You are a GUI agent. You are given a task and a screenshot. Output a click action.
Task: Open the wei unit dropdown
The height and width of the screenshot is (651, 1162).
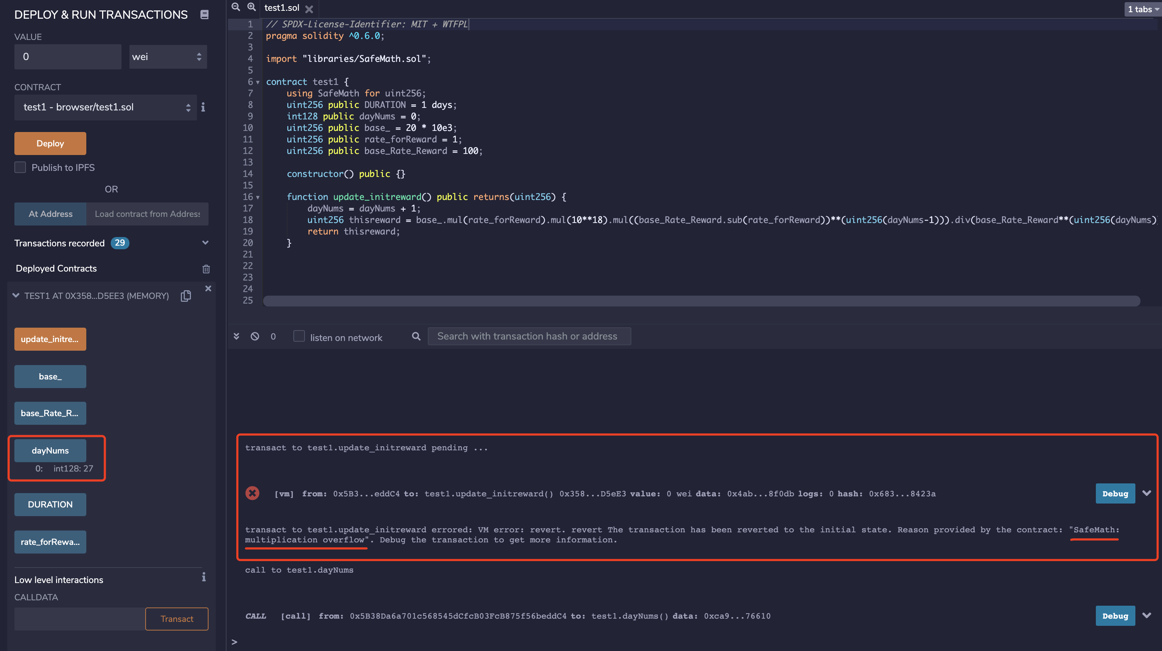pyautogui.click(x=168, y=57)
